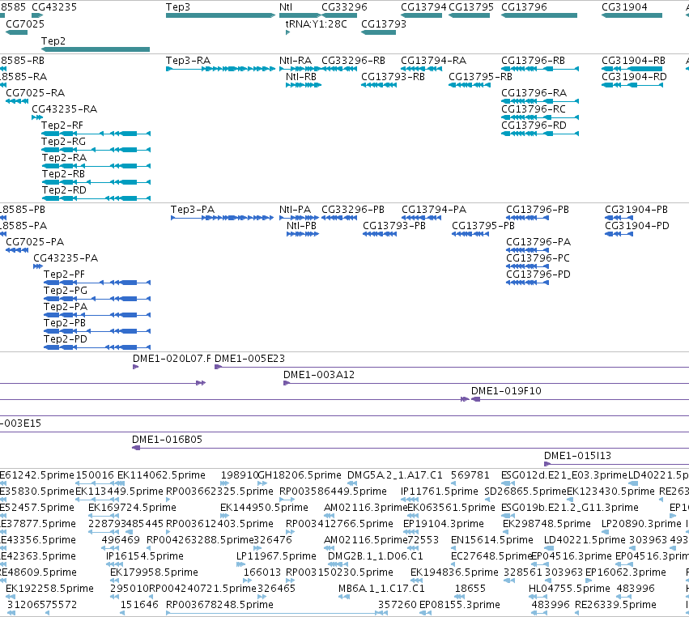
Task: Select protein Tep2-PD
Action: click(97, 347)
